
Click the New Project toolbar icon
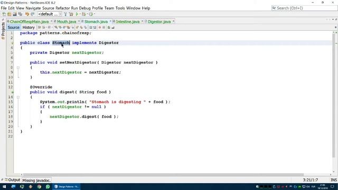10,14
